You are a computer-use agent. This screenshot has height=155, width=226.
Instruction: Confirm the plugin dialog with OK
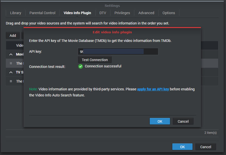pos(160,121)
